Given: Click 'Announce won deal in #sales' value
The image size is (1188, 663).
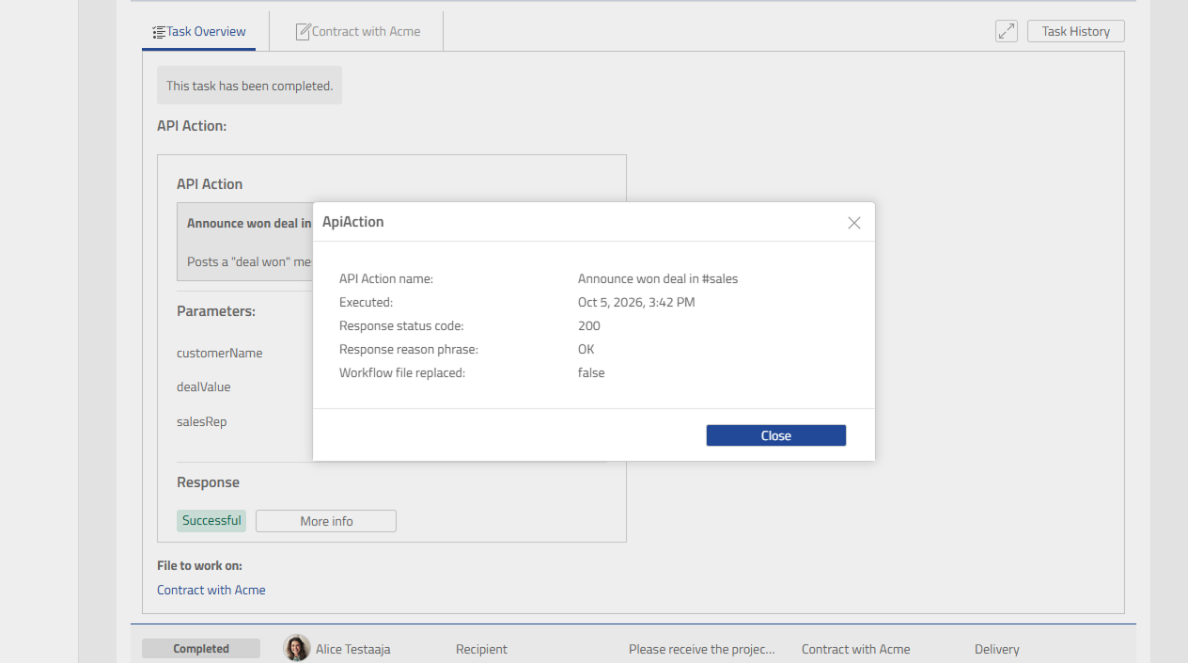Looking at the screenshot, I should point(658,278).
